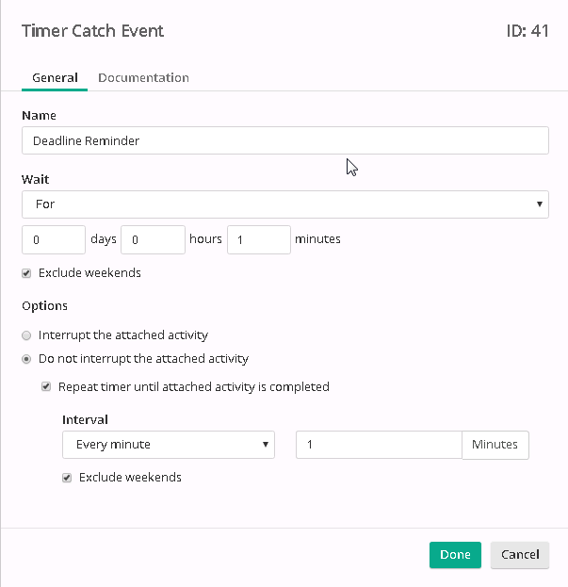The image size is (568, 587).
Task: Click the interval value input field
Action: (379, 445)
